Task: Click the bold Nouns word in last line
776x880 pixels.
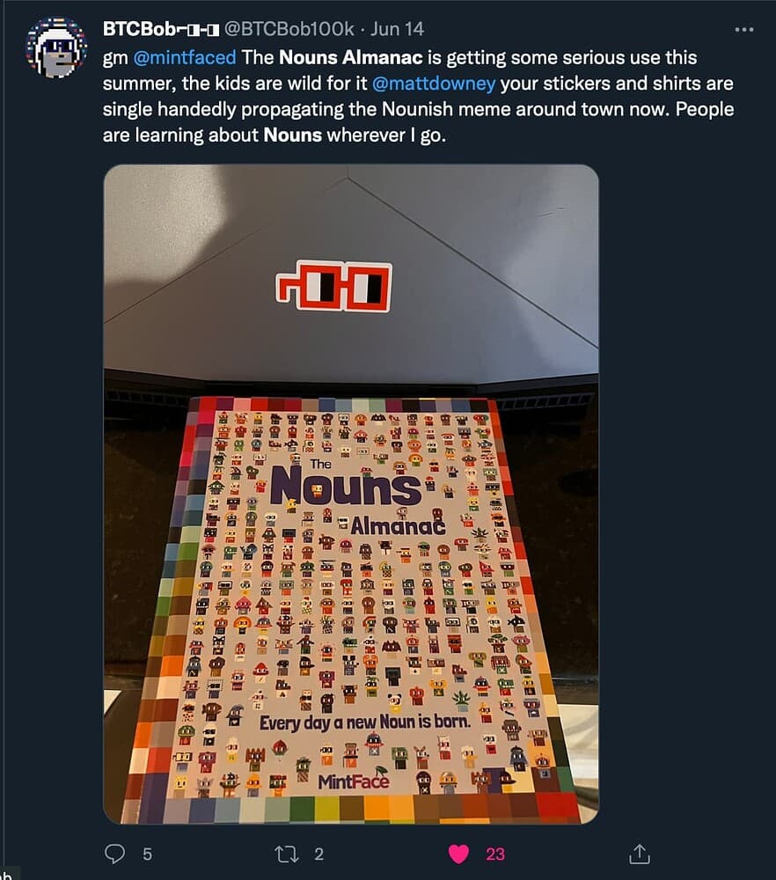Action: coord(292,135)
